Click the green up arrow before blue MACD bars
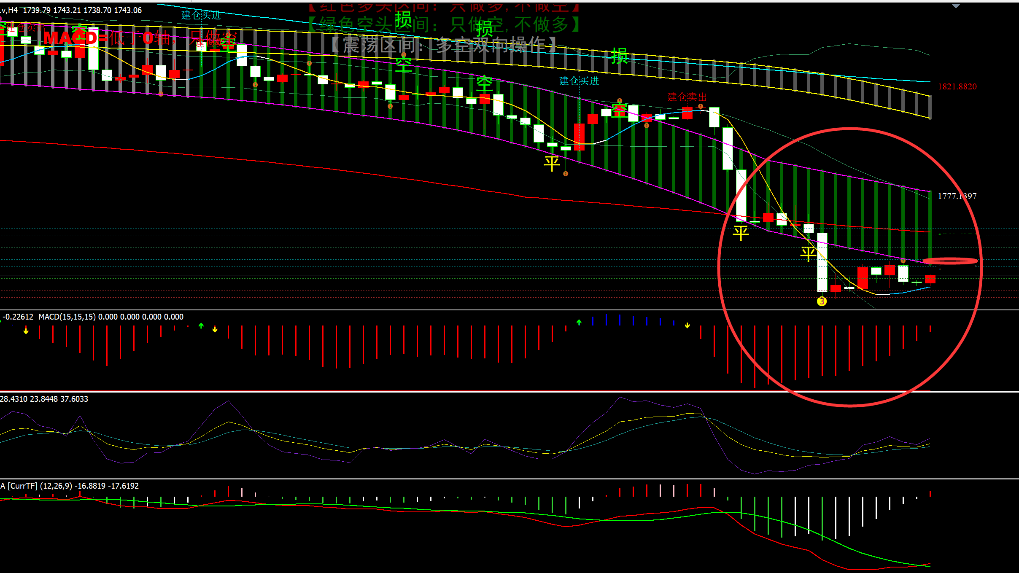1019x573 pixels. 579,323
